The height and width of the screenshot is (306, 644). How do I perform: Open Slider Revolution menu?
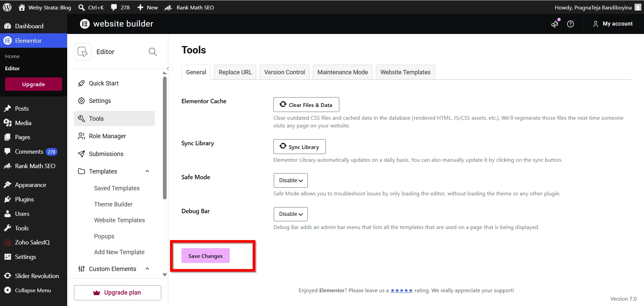34,276
